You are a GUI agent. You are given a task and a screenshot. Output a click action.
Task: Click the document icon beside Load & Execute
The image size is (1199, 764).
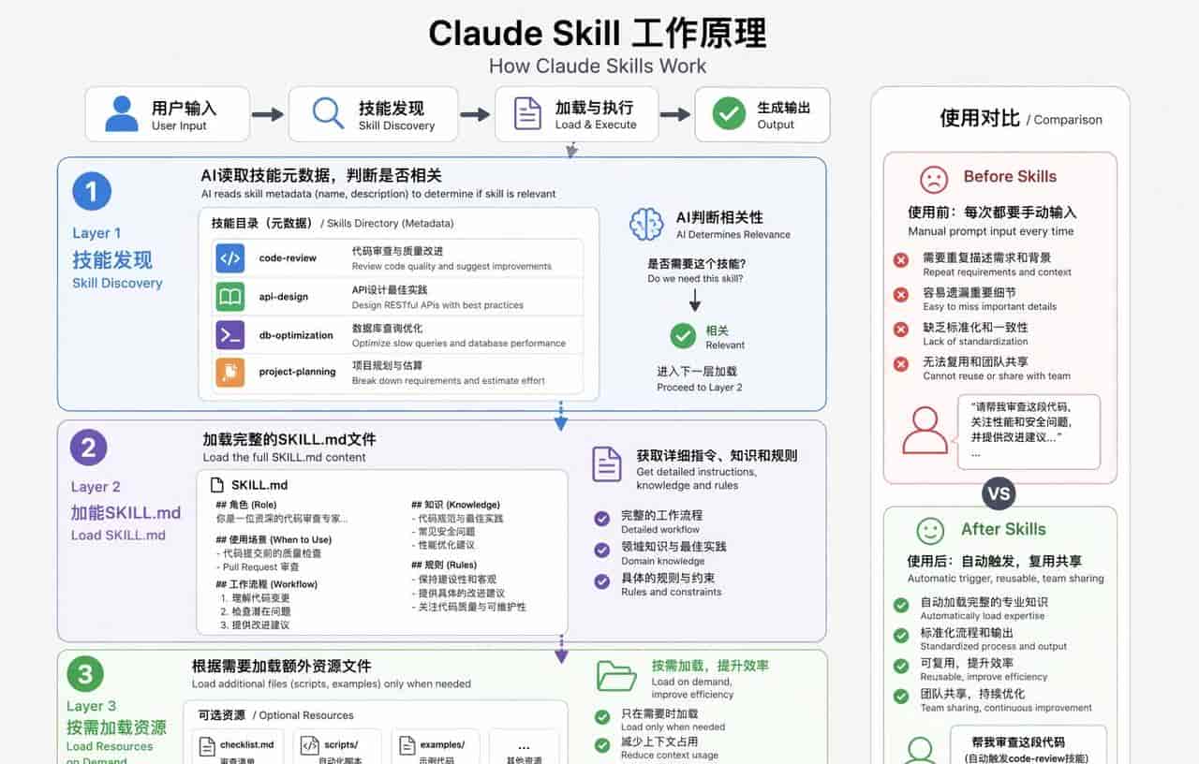click(527, 113)
